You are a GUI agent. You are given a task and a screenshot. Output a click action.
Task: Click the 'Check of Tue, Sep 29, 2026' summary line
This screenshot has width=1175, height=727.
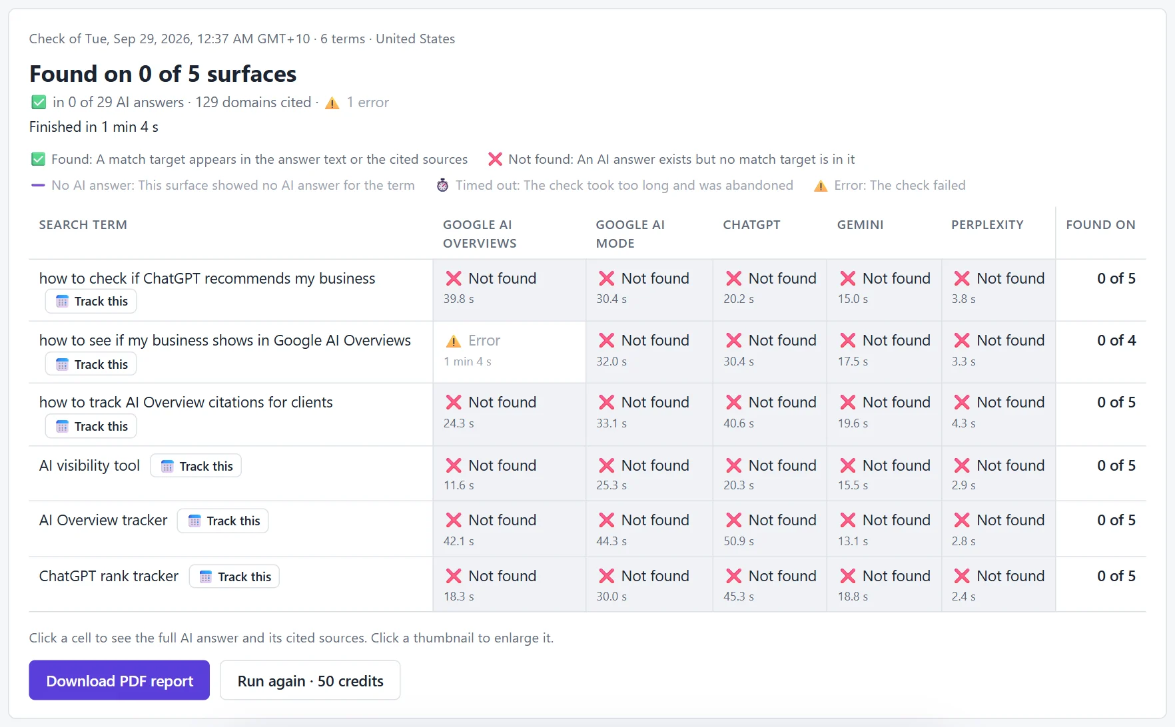click(242, 39)
